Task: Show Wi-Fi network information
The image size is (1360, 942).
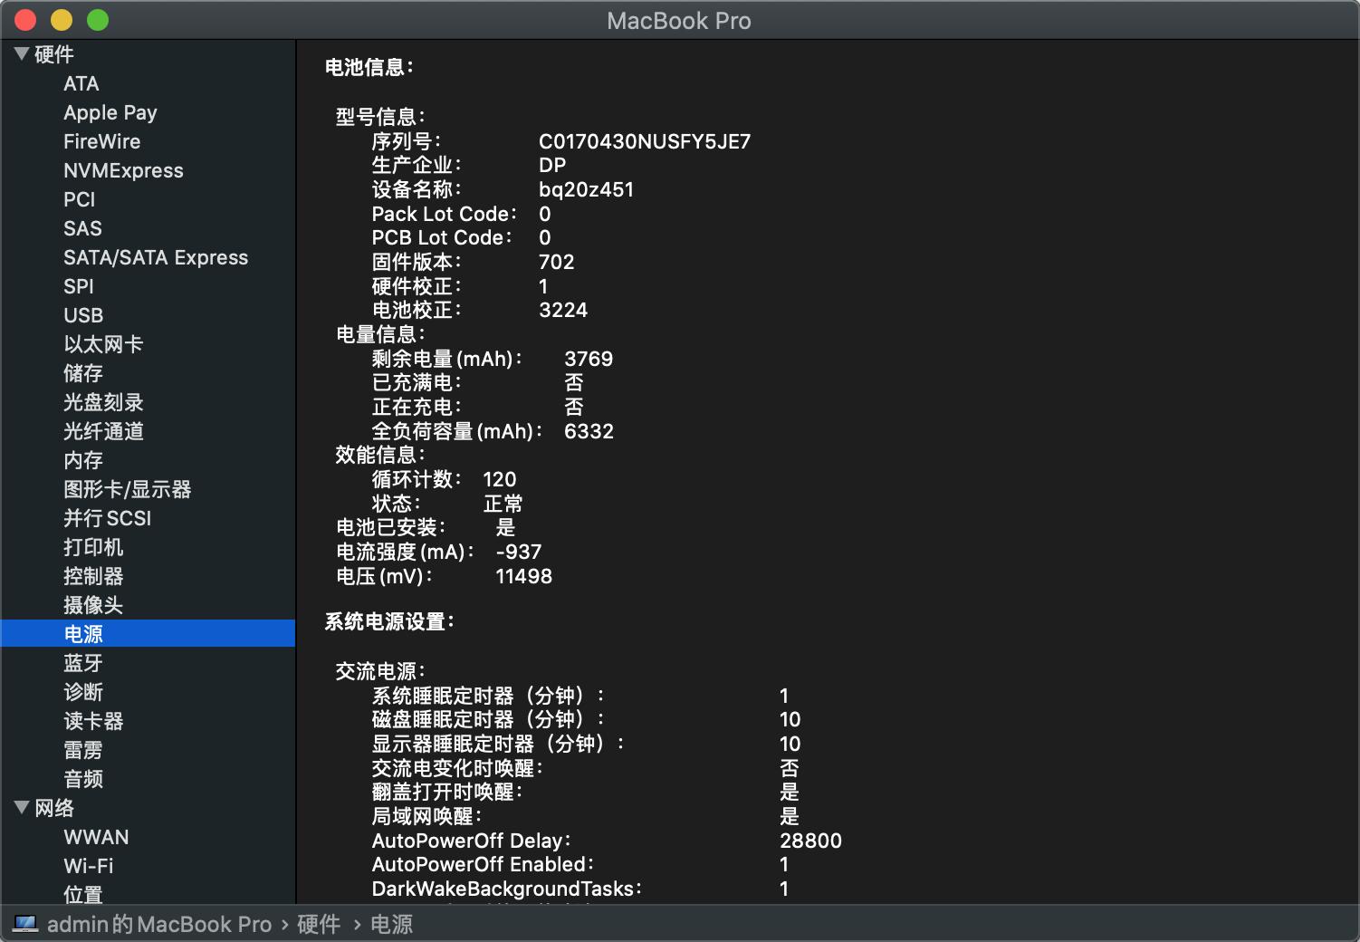Action: coord(88,866)
